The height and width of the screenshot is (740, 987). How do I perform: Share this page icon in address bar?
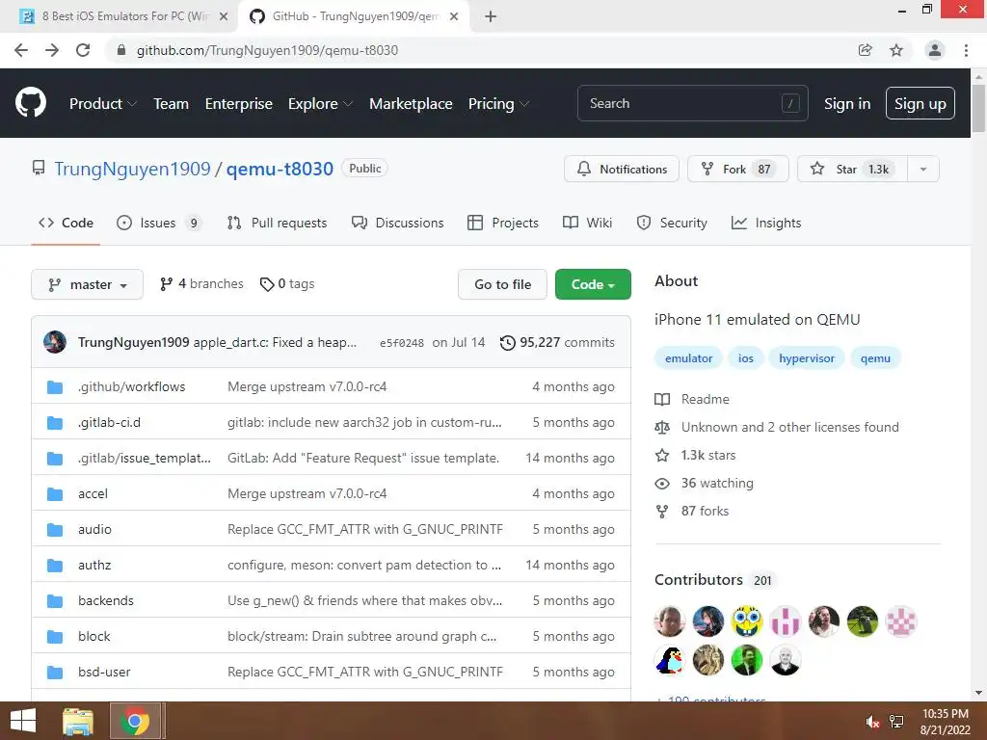[865, 50]
